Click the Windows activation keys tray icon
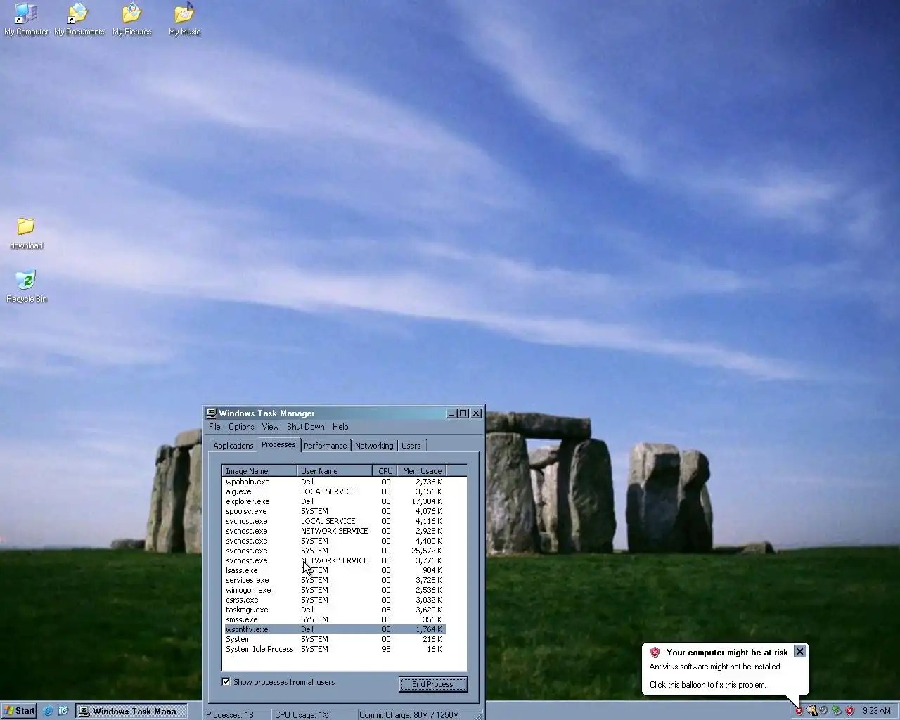Image resolution: width=900 pixels, height=720 pixels. pos(811,711)
